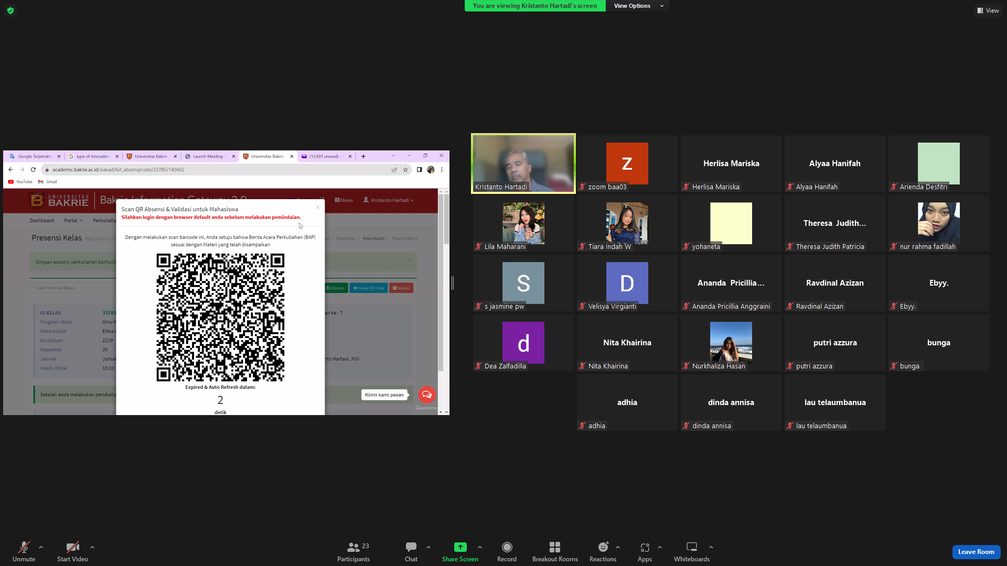Click the green Simpan button

coord(336,288)
